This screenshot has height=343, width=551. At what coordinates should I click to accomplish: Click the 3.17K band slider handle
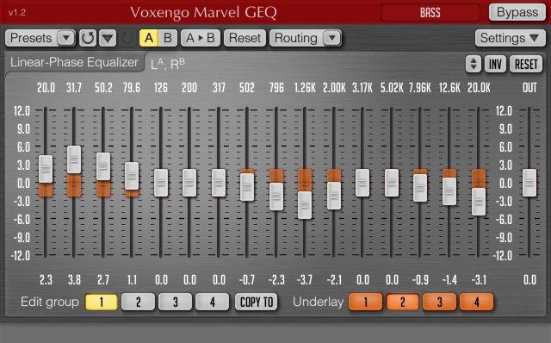[362, 183]
